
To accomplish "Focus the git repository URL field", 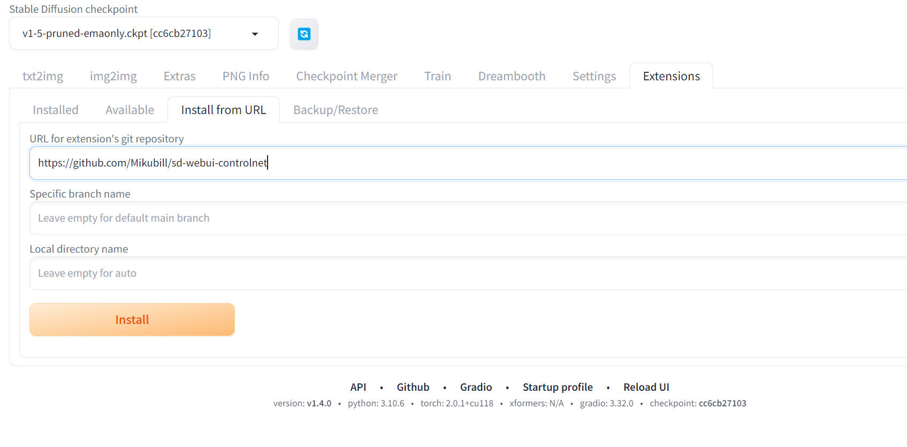I will tap(468, 163).
